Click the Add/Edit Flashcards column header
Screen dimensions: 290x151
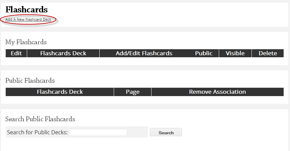144,53
